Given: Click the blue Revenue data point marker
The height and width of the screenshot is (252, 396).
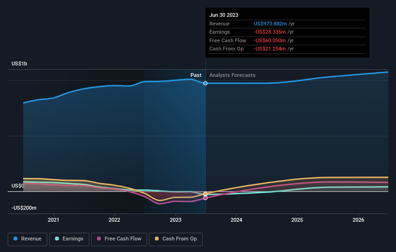Looking at the screenshot, I should (205, 83).
